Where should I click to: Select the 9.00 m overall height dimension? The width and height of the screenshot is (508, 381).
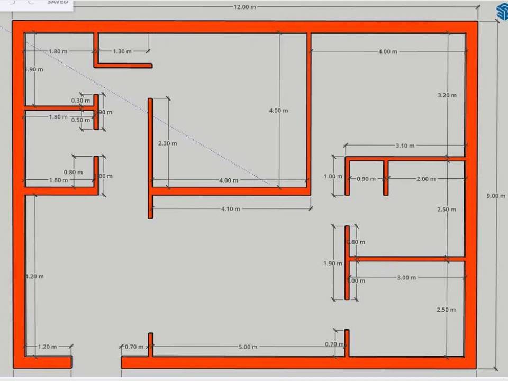496,196
